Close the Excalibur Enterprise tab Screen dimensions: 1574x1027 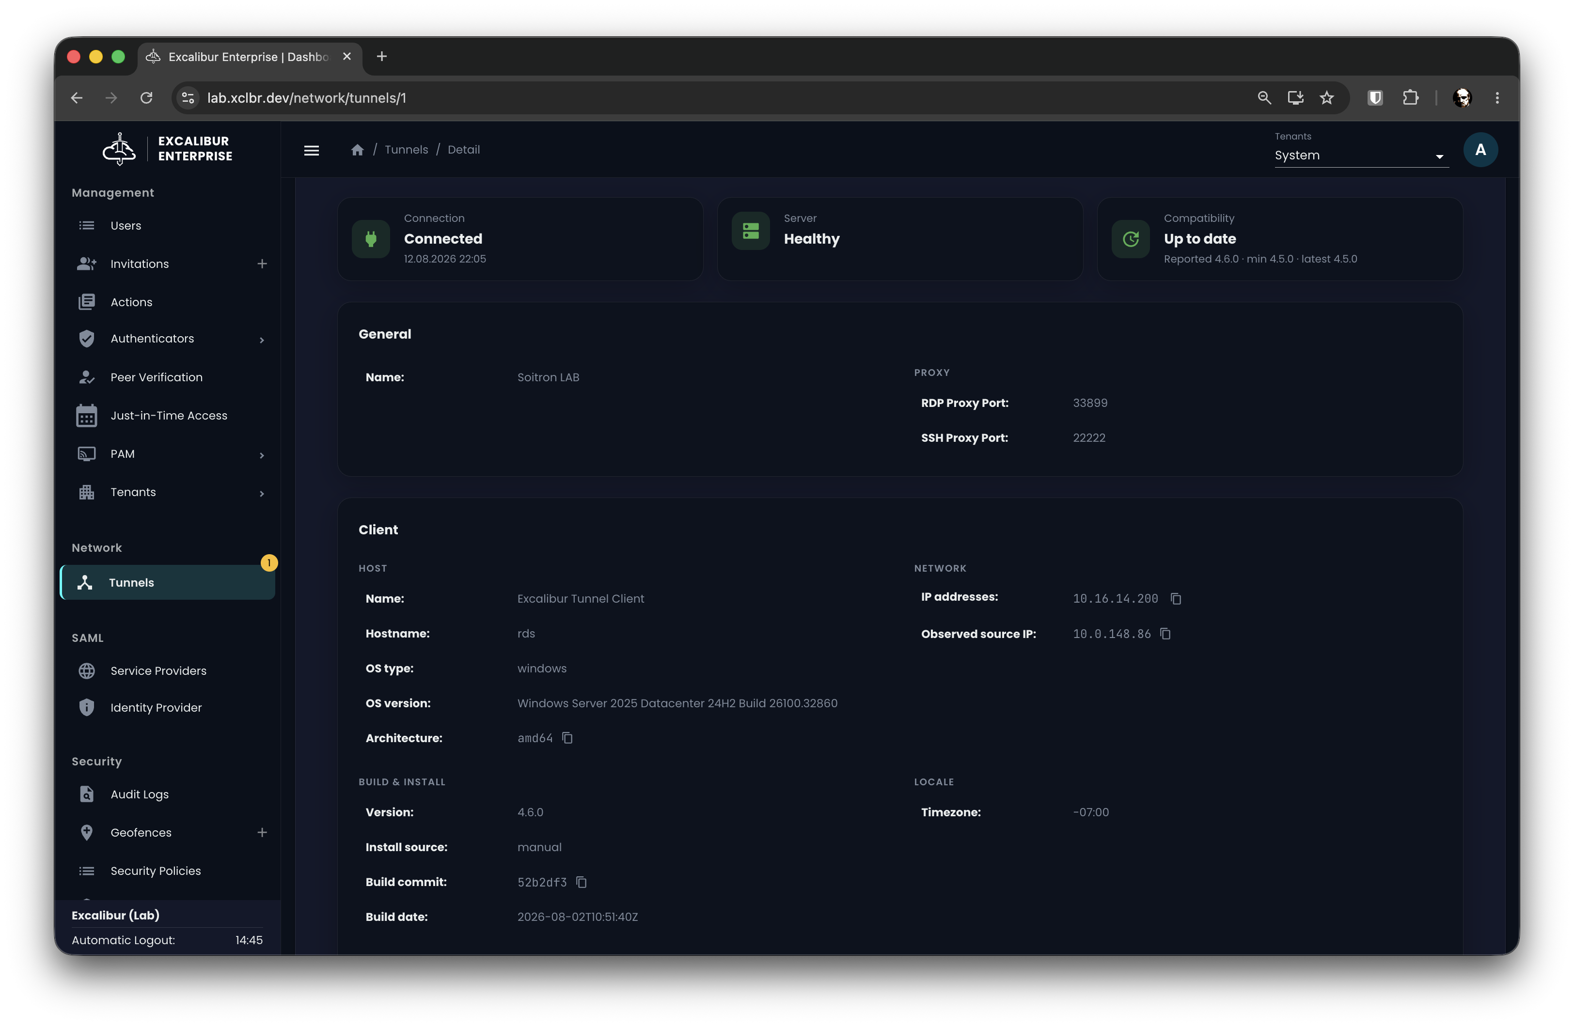(346, 56)
